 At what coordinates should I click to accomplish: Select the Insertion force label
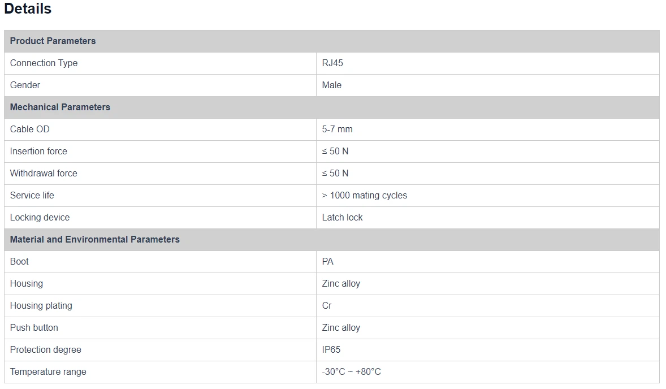(38, 151)
